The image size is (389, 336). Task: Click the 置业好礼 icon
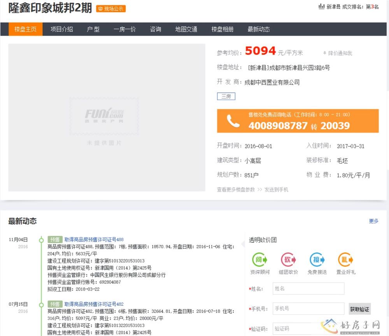[345, 260]
